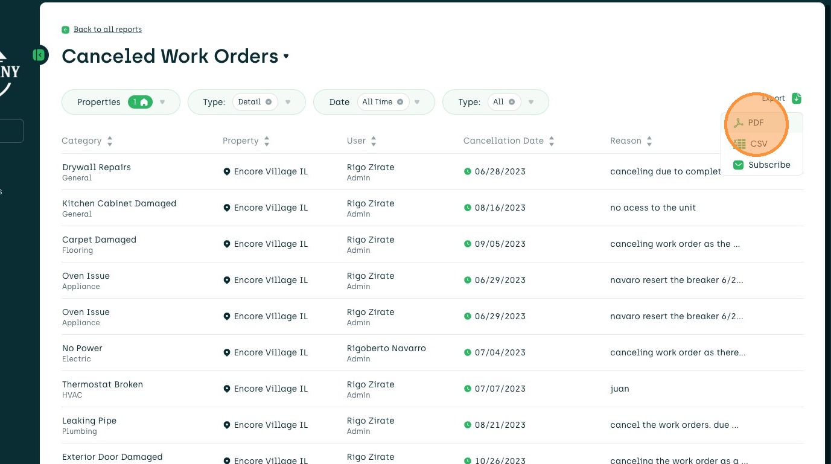Open the Canceled Work Orders title dropdown
The width and height of the screenshot is (831, 464).
(286, 56)
